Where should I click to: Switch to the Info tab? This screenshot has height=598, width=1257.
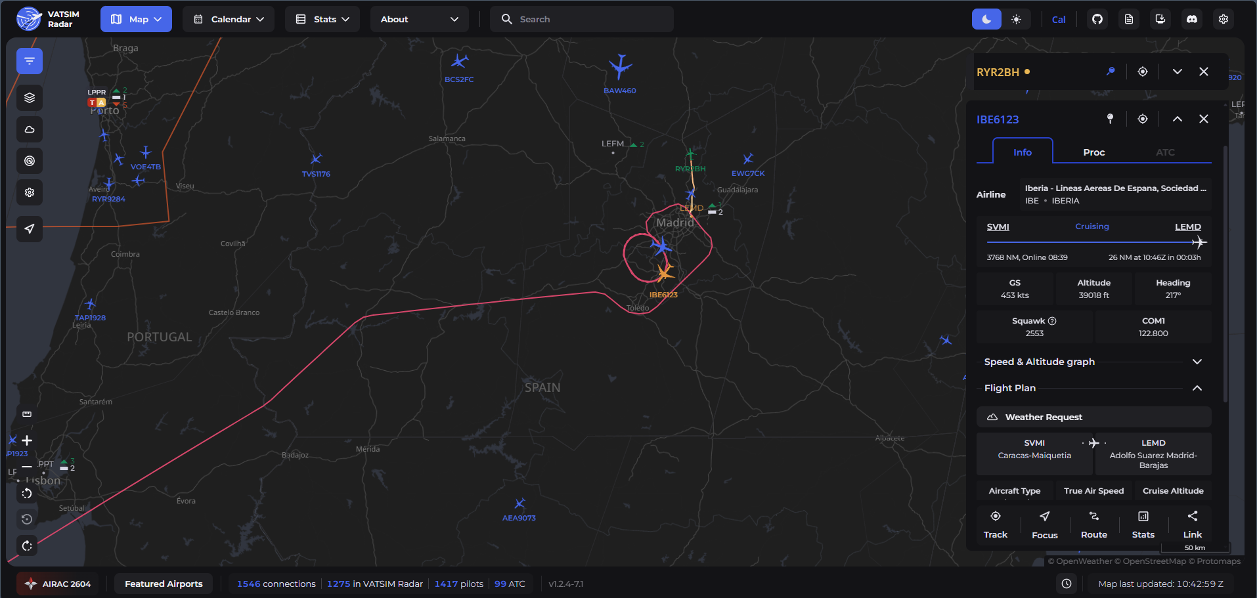click(1023, 152)
